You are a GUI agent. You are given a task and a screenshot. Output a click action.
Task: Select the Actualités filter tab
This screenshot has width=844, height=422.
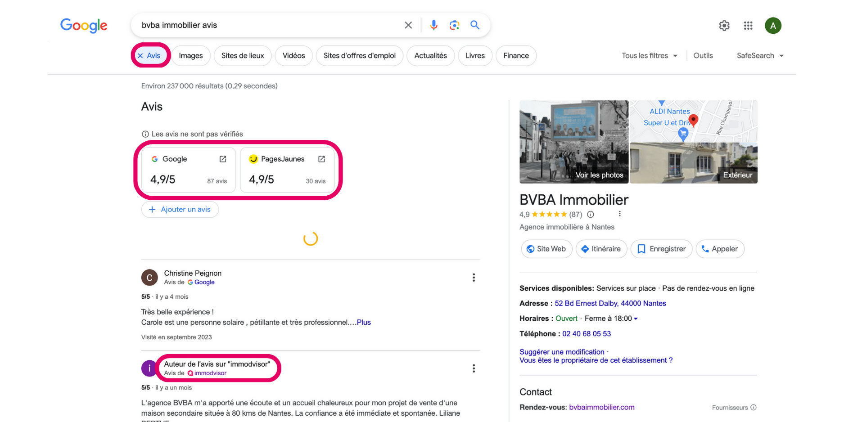pyautogui.click(x=430, y=56)
